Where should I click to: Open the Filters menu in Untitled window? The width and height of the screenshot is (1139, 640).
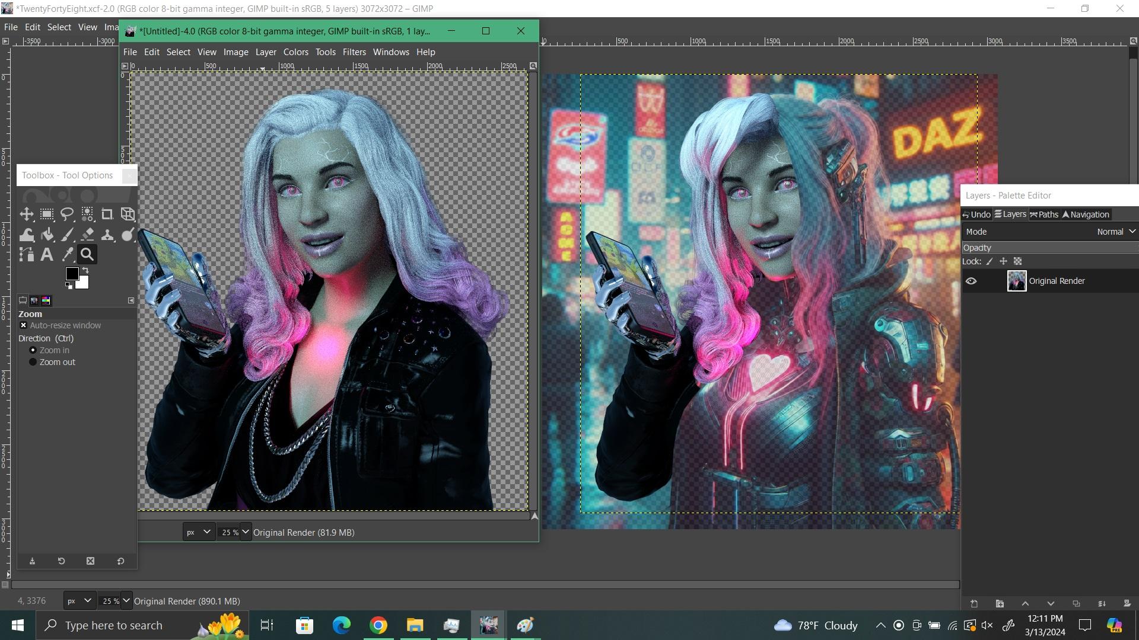click(x=354, y=52)
